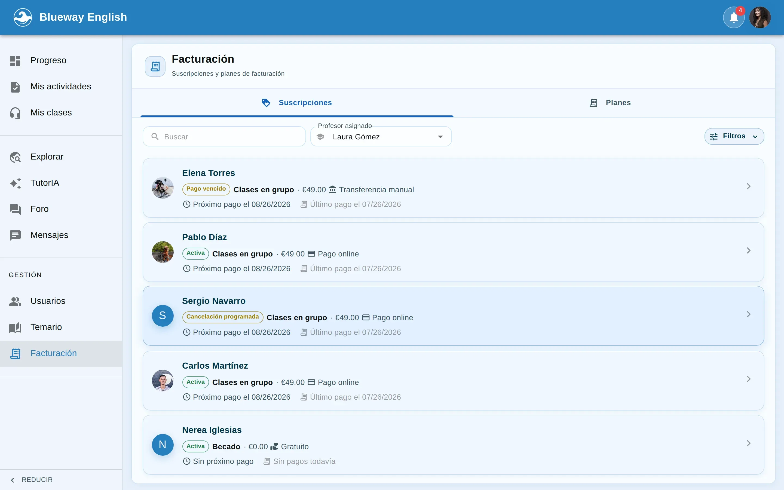784x490 pixels.
Task: Click the Sergio Navarro name link
Action: click(x=213, y=301)
